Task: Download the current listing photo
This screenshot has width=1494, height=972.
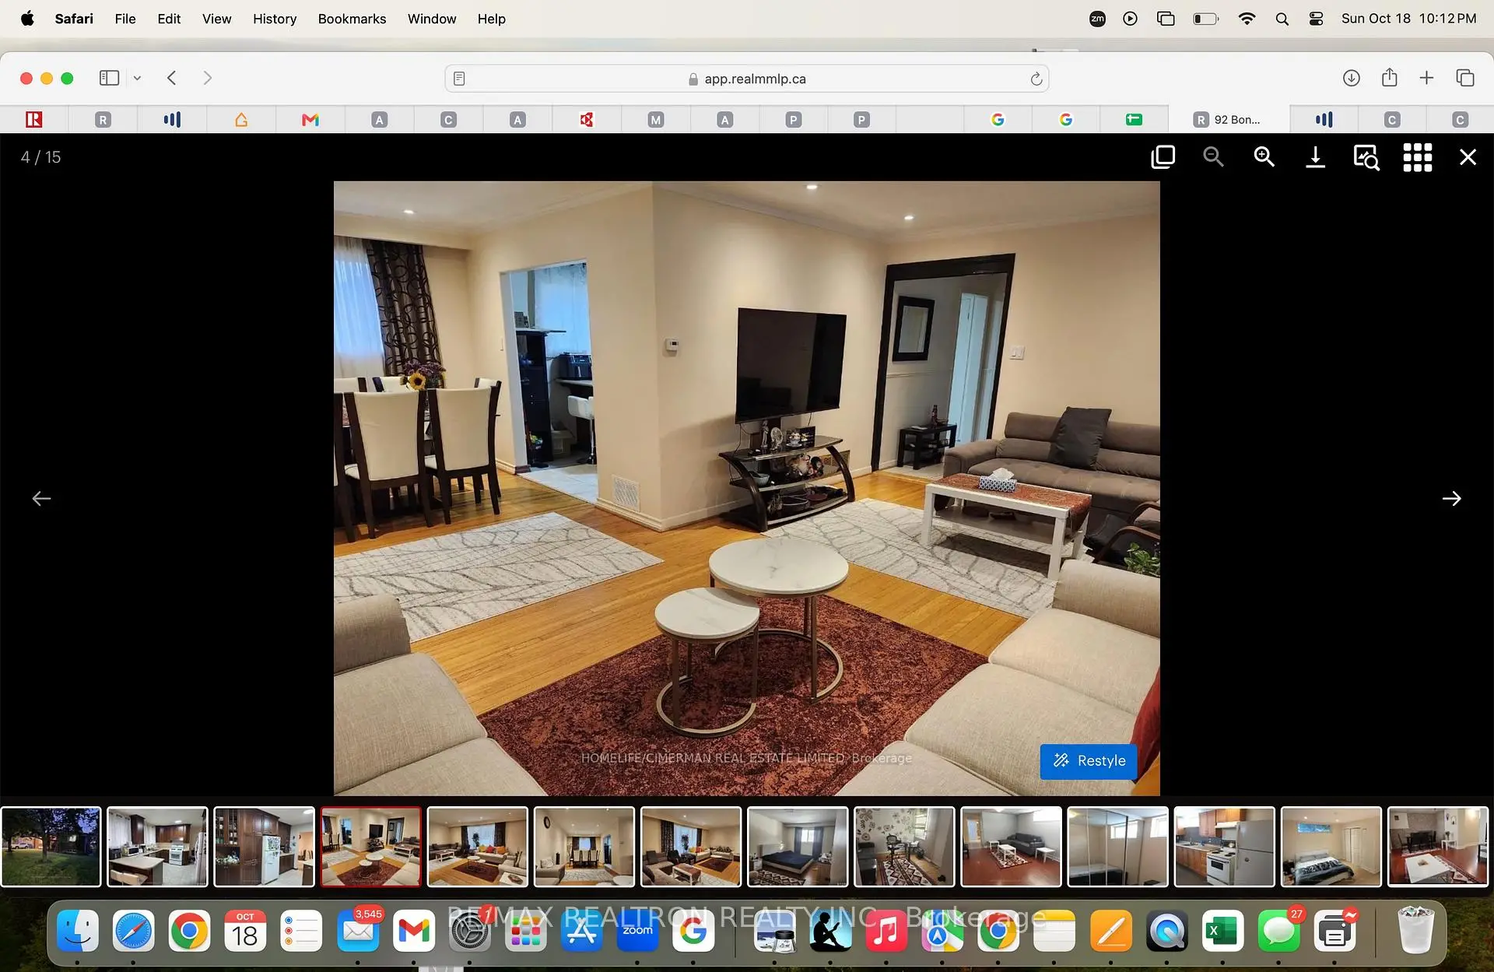Action: click(1315, 157)
